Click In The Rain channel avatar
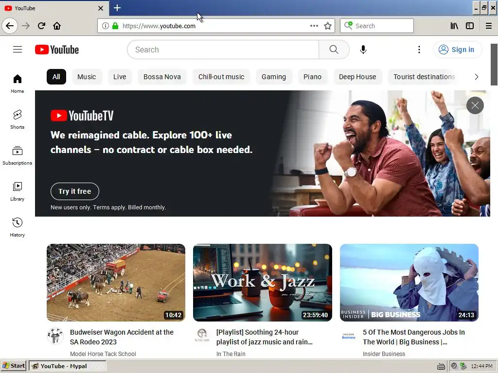This screenshot has height=373, width=498. [202, 336]
